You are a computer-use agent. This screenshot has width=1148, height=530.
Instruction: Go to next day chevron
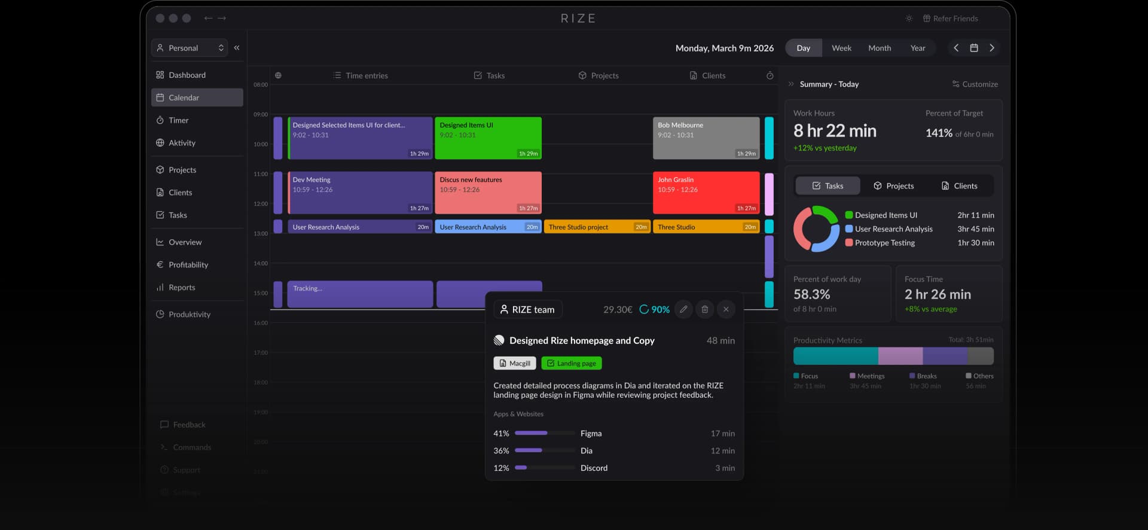(x=992, y=48)
